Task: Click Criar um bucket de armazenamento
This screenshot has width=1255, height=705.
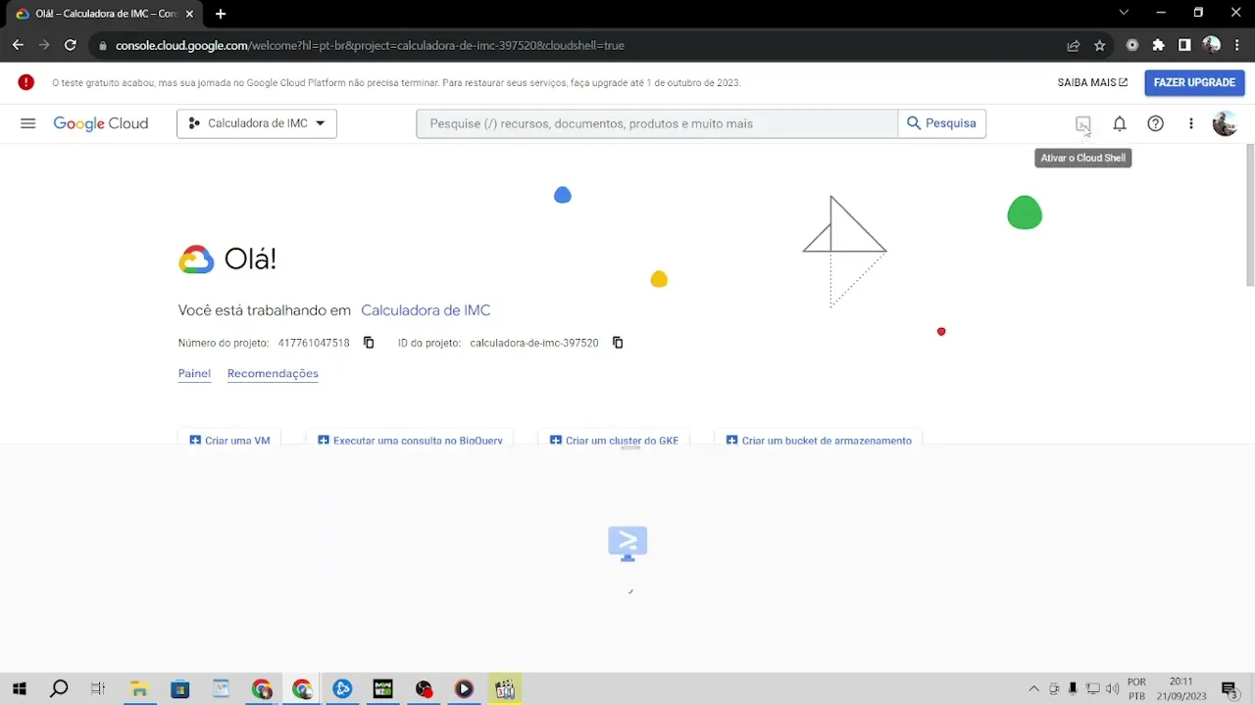Action: click(x=819, y=440)
